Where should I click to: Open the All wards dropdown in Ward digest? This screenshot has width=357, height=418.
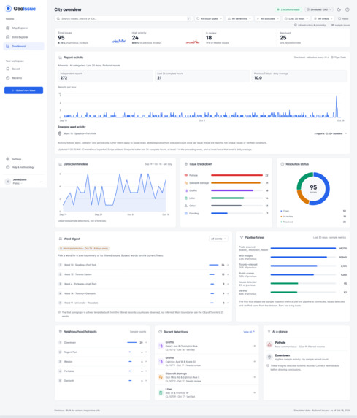(218, 239)
